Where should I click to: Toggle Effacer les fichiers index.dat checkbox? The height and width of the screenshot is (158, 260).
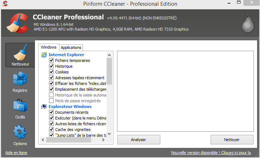point(51,83)
